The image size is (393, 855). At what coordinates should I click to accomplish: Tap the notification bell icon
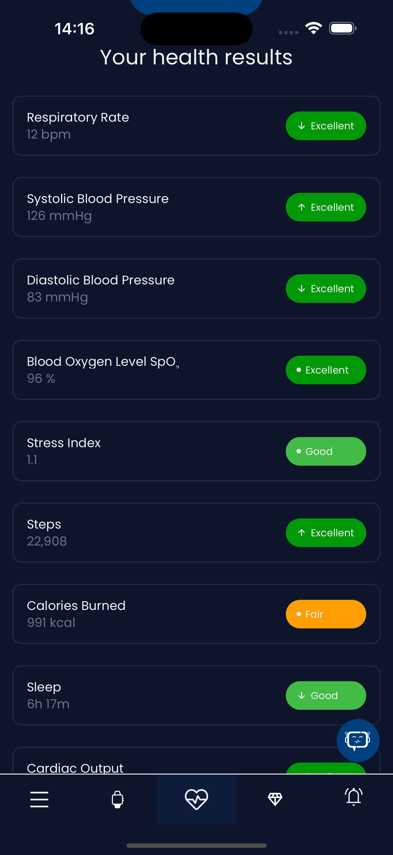coord(354,797)
